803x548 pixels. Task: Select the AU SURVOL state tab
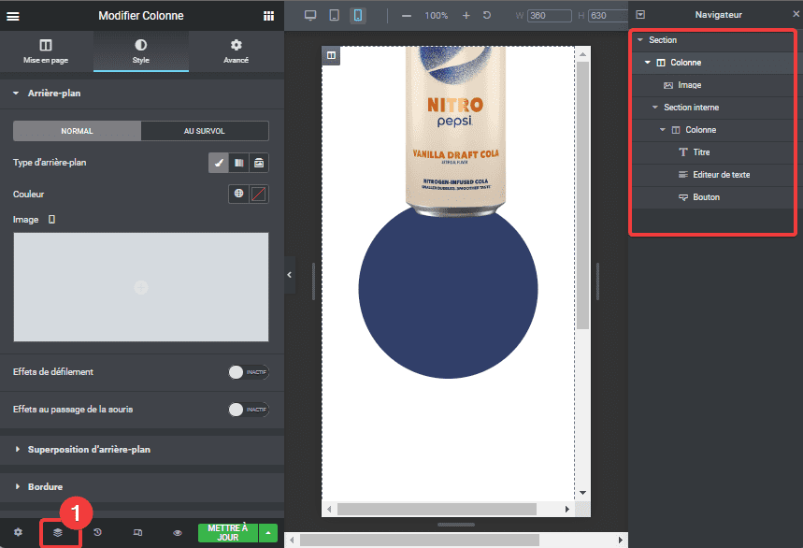[205, 131]
